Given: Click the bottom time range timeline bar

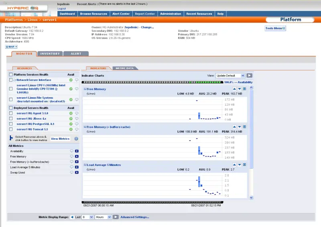Looking at the screenshot, I should pos(152,202).
